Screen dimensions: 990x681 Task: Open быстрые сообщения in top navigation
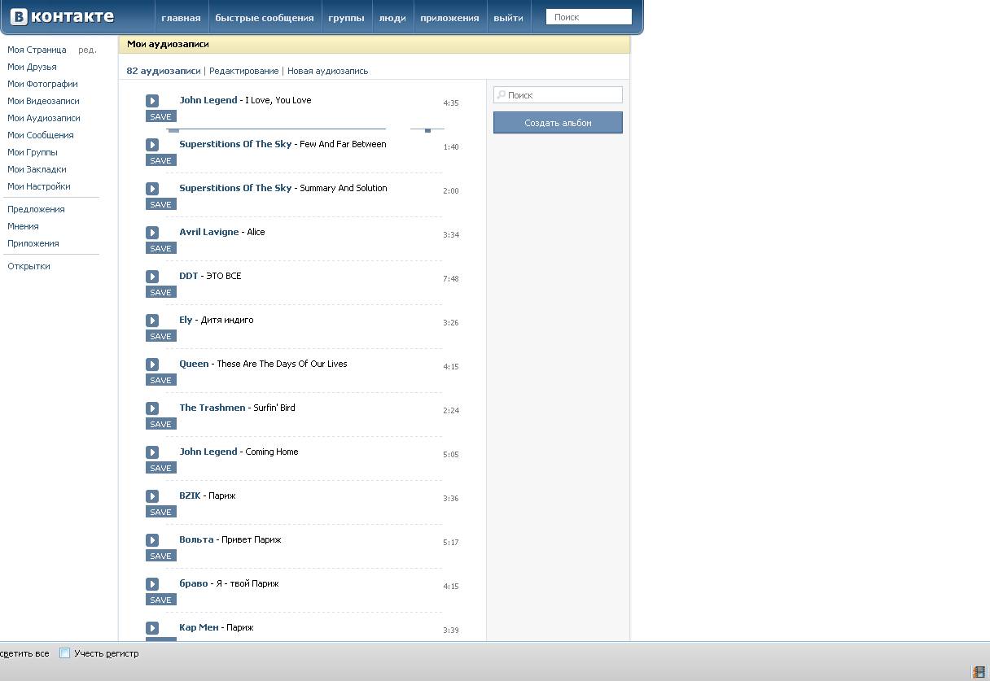[265, 18]
